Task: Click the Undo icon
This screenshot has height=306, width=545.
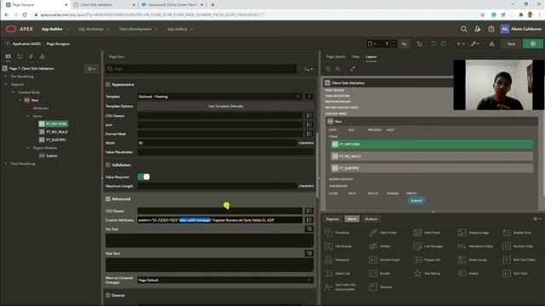Action: tap(433, 43)
